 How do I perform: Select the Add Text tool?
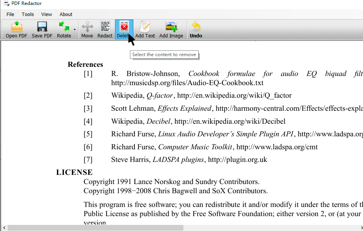pos(145,29)
